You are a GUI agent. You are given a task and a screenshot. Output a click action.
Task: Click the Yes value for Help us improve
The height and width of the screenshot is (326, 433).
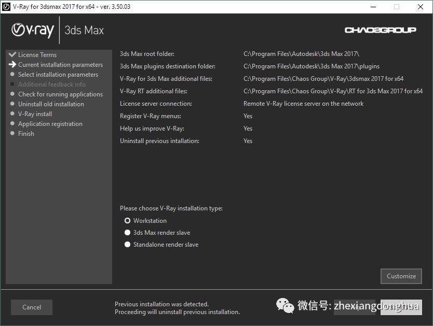(x=248, y=129)
